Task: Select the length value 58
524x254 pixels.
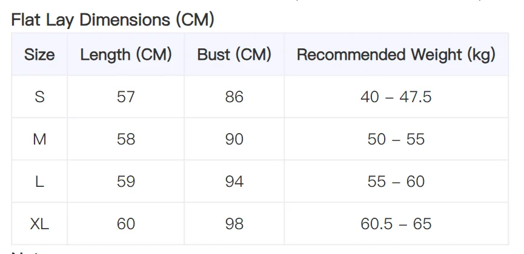Action: [x=125, y=139]
